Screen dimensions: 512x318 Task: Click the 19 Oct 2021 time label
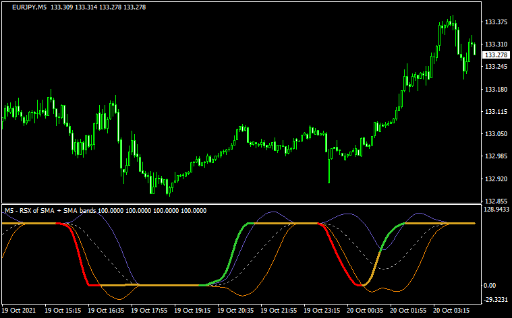pos(19,310)
